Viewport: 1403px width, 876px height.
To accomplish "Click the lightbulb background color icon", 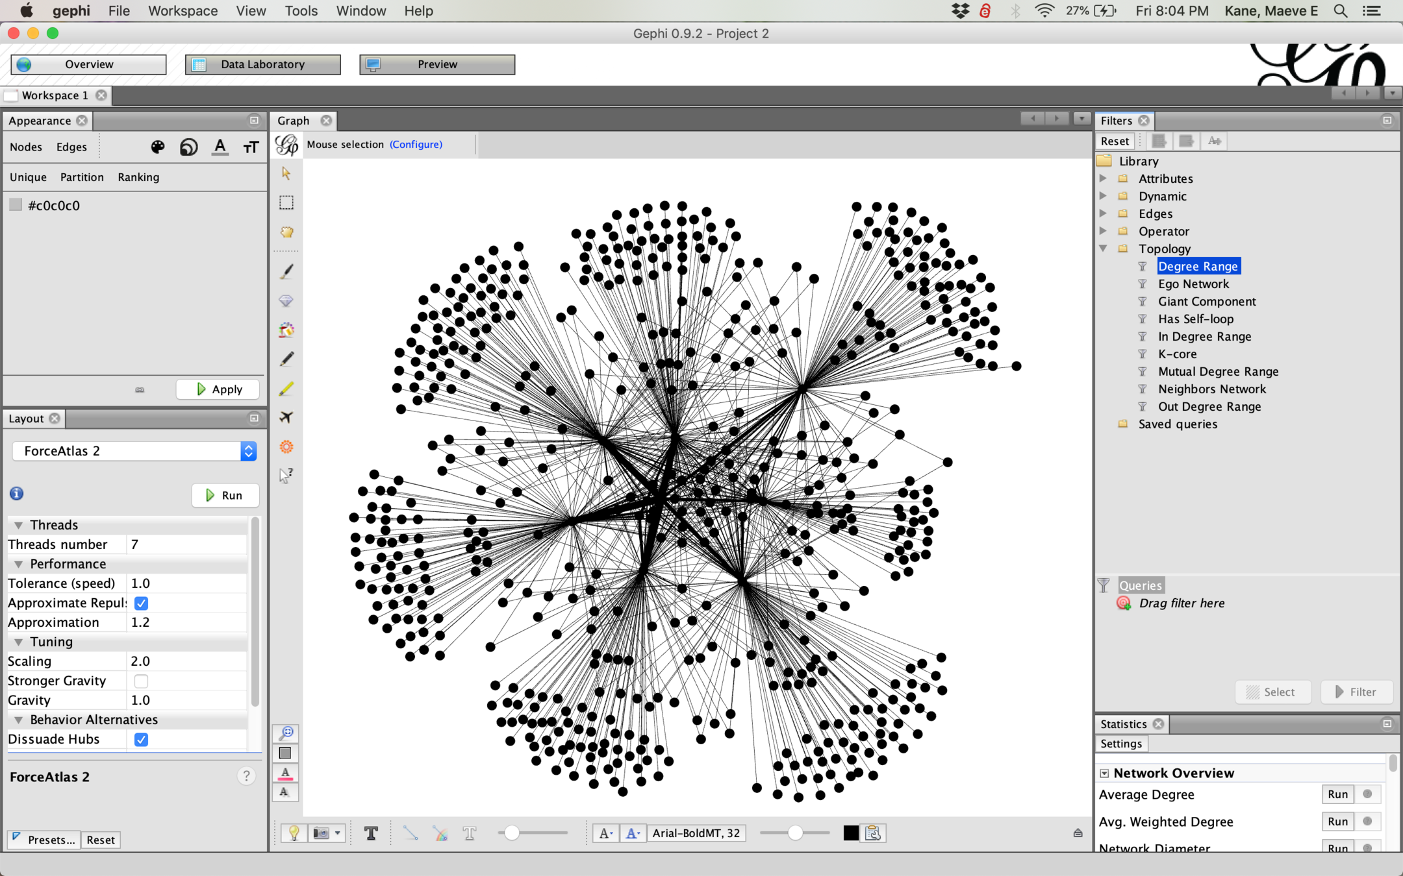I will (294, 833).
